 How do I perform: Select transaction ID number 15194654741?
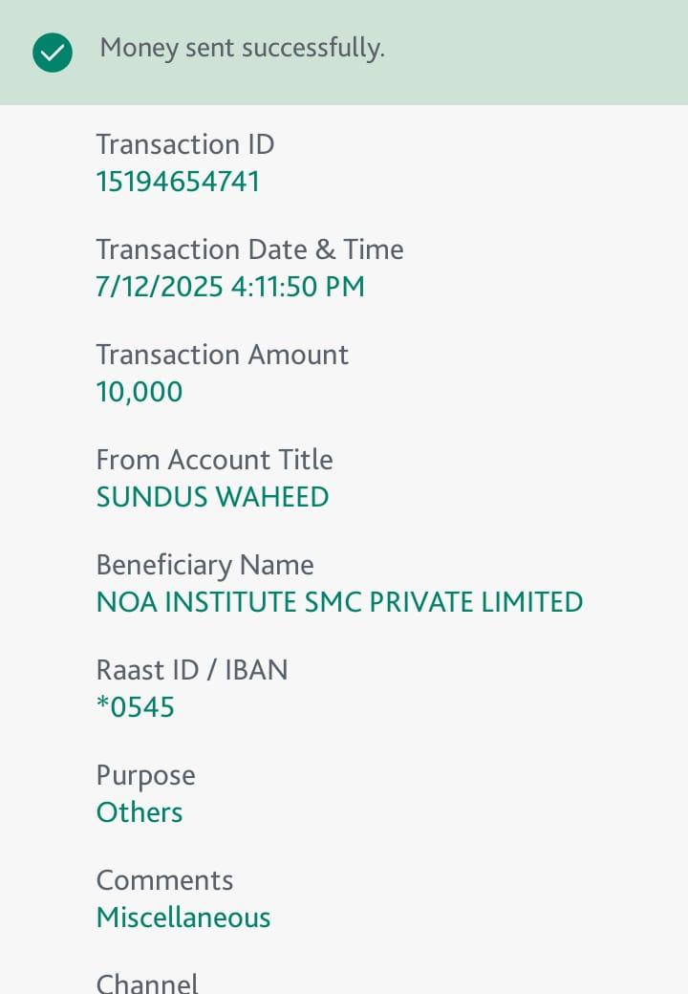pos(178,182)
